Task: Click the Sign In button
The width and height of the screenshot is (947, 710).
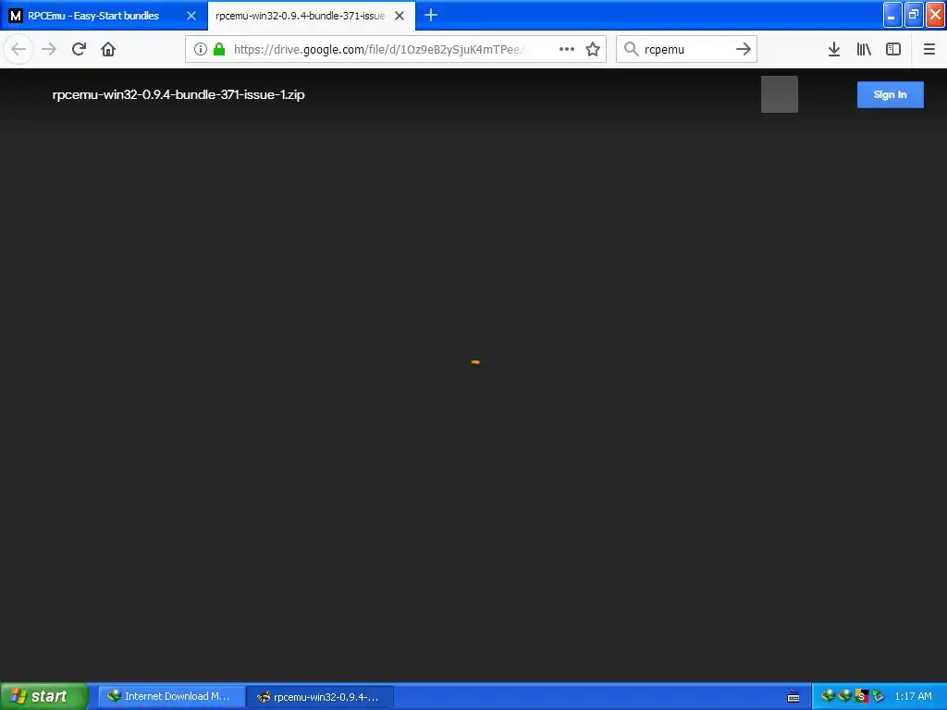Action: tap(891, 95)
